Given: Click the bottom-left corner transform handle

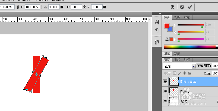Looking at the screenshot, I should 24,89.
